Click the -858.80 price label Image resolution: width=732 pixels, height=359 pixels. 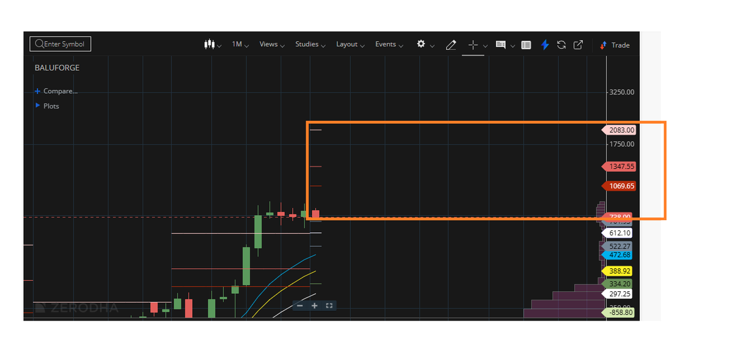619,312
